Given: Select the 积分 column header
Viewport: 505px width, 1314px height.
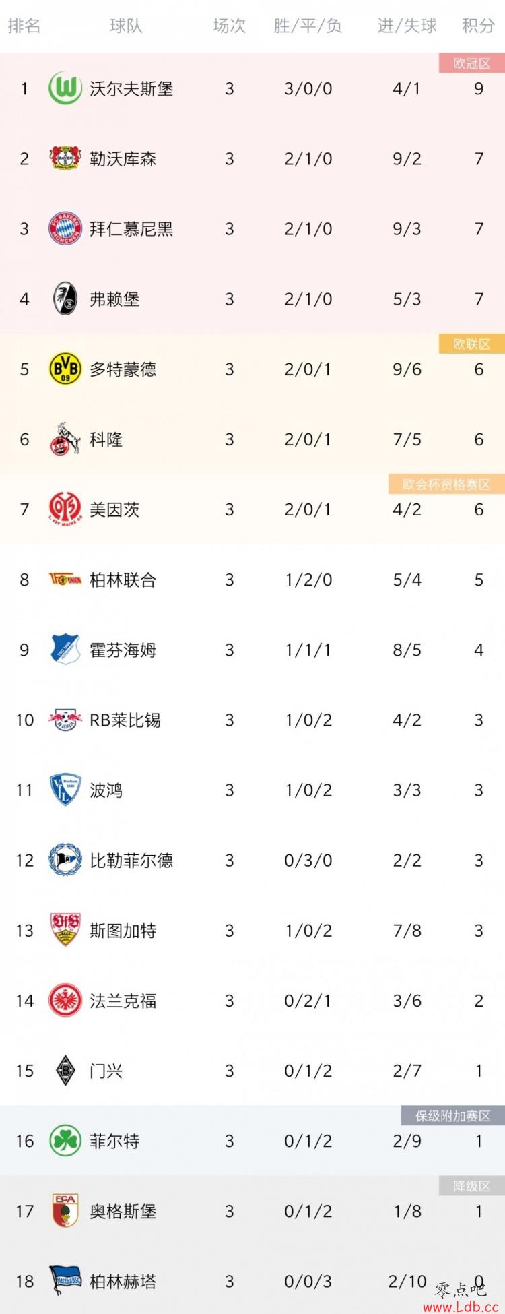Looking at the screenshot, I should tap(479, 26).
